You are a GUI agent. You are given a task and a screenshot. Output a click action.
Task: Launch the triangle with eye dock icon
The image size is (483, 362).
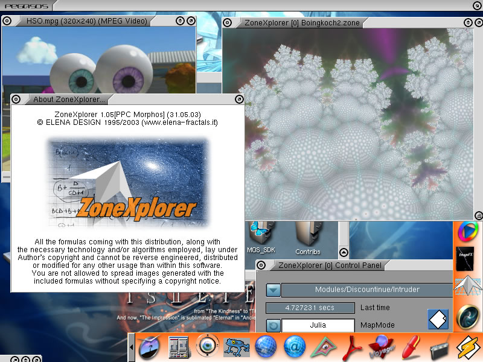(324, 348)
